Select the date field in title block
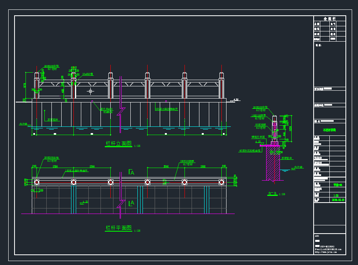This screenshot has width=358, height=265. click(338, 200)
